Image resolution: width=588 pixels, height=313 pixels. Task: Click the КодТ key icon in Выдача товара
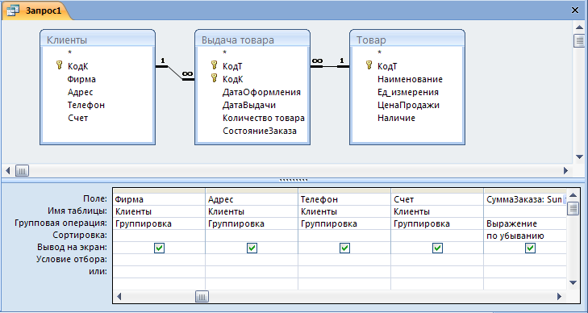[214, 65]
